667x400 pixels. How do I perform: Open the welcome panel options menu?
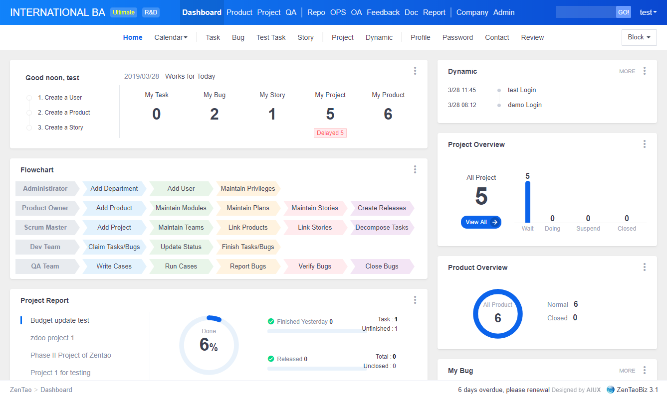click(x=415, y=71)
